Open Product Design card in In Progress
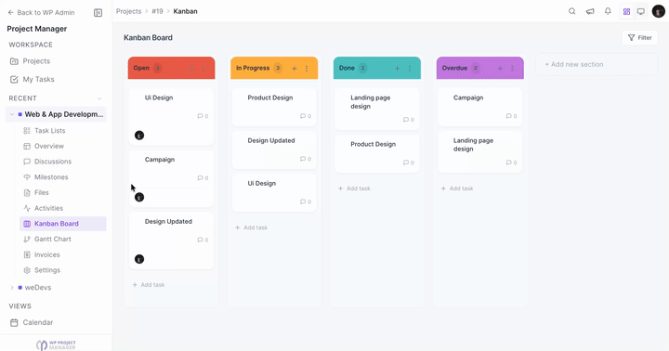669x351 pixels. [x=274, y=107]
